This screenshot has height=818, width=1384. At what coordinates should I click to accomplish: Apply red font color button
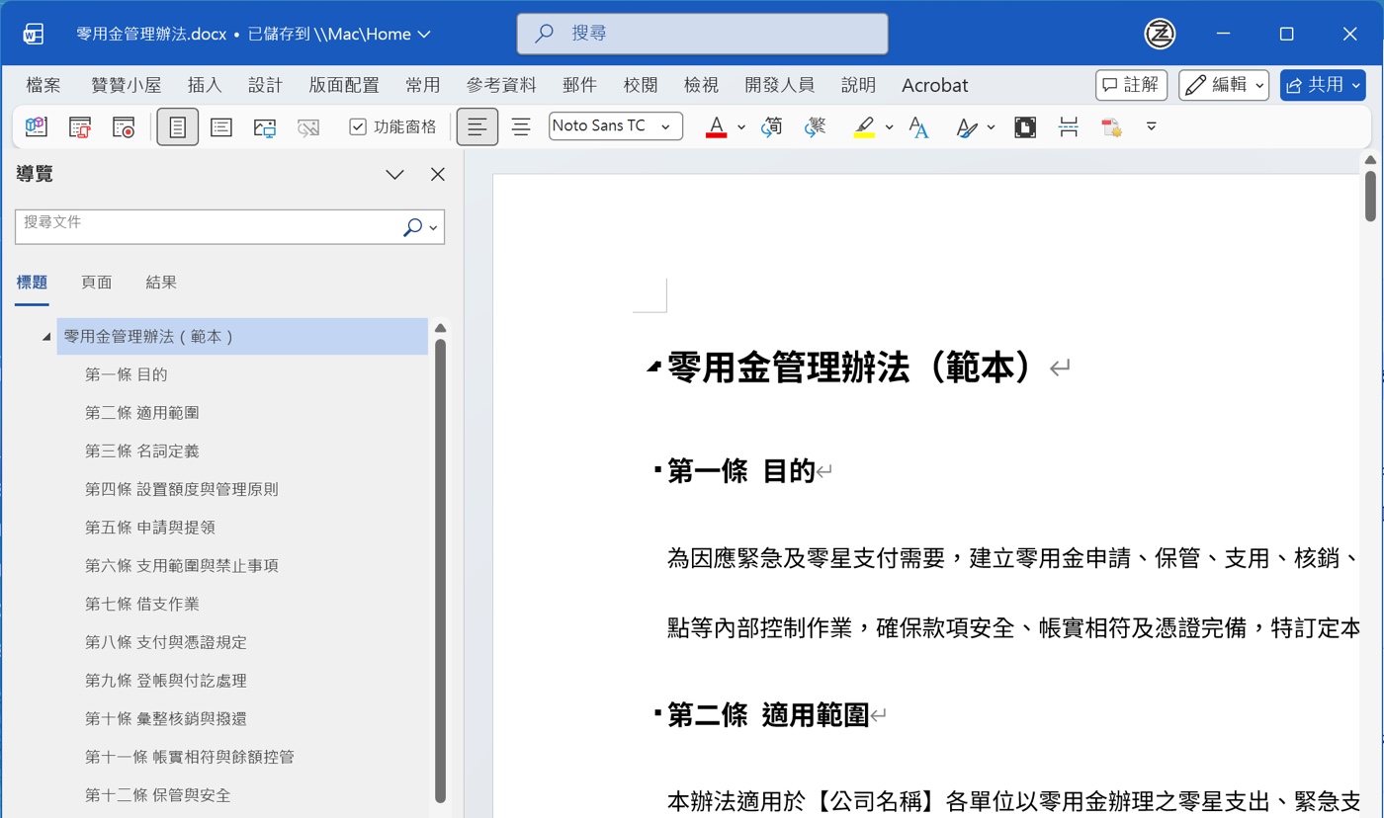[x=717, y=126]
